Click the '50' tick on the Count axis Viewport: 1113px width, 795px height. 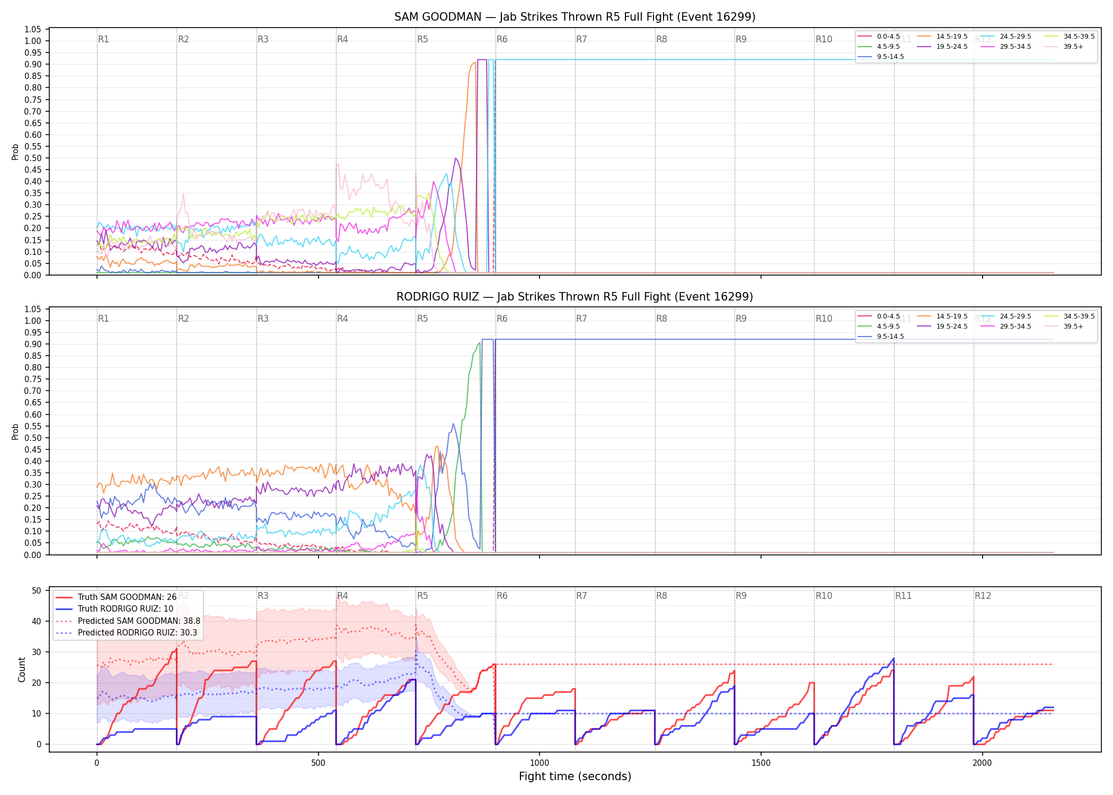37,590
